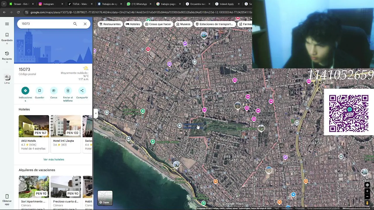This screenshot has width=374, height=210.
Task: Click Mallplaza Angamos photo pin
Action: 364,172
